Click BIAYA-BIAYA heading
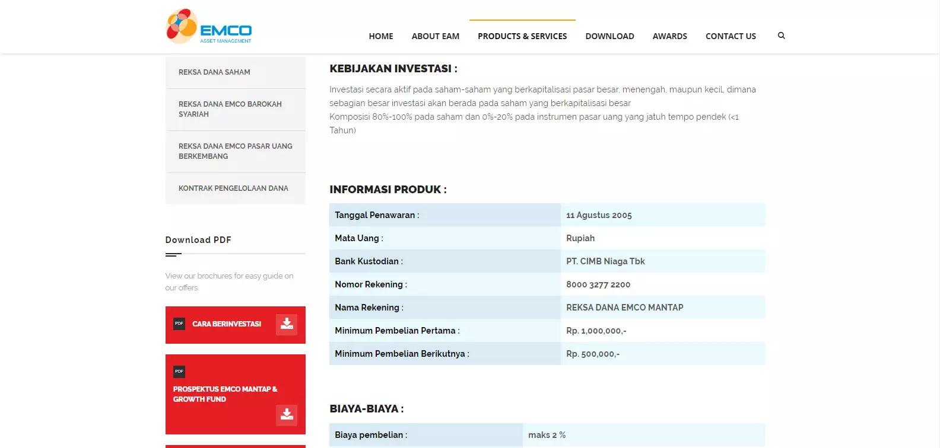 [x=367, y=409]
